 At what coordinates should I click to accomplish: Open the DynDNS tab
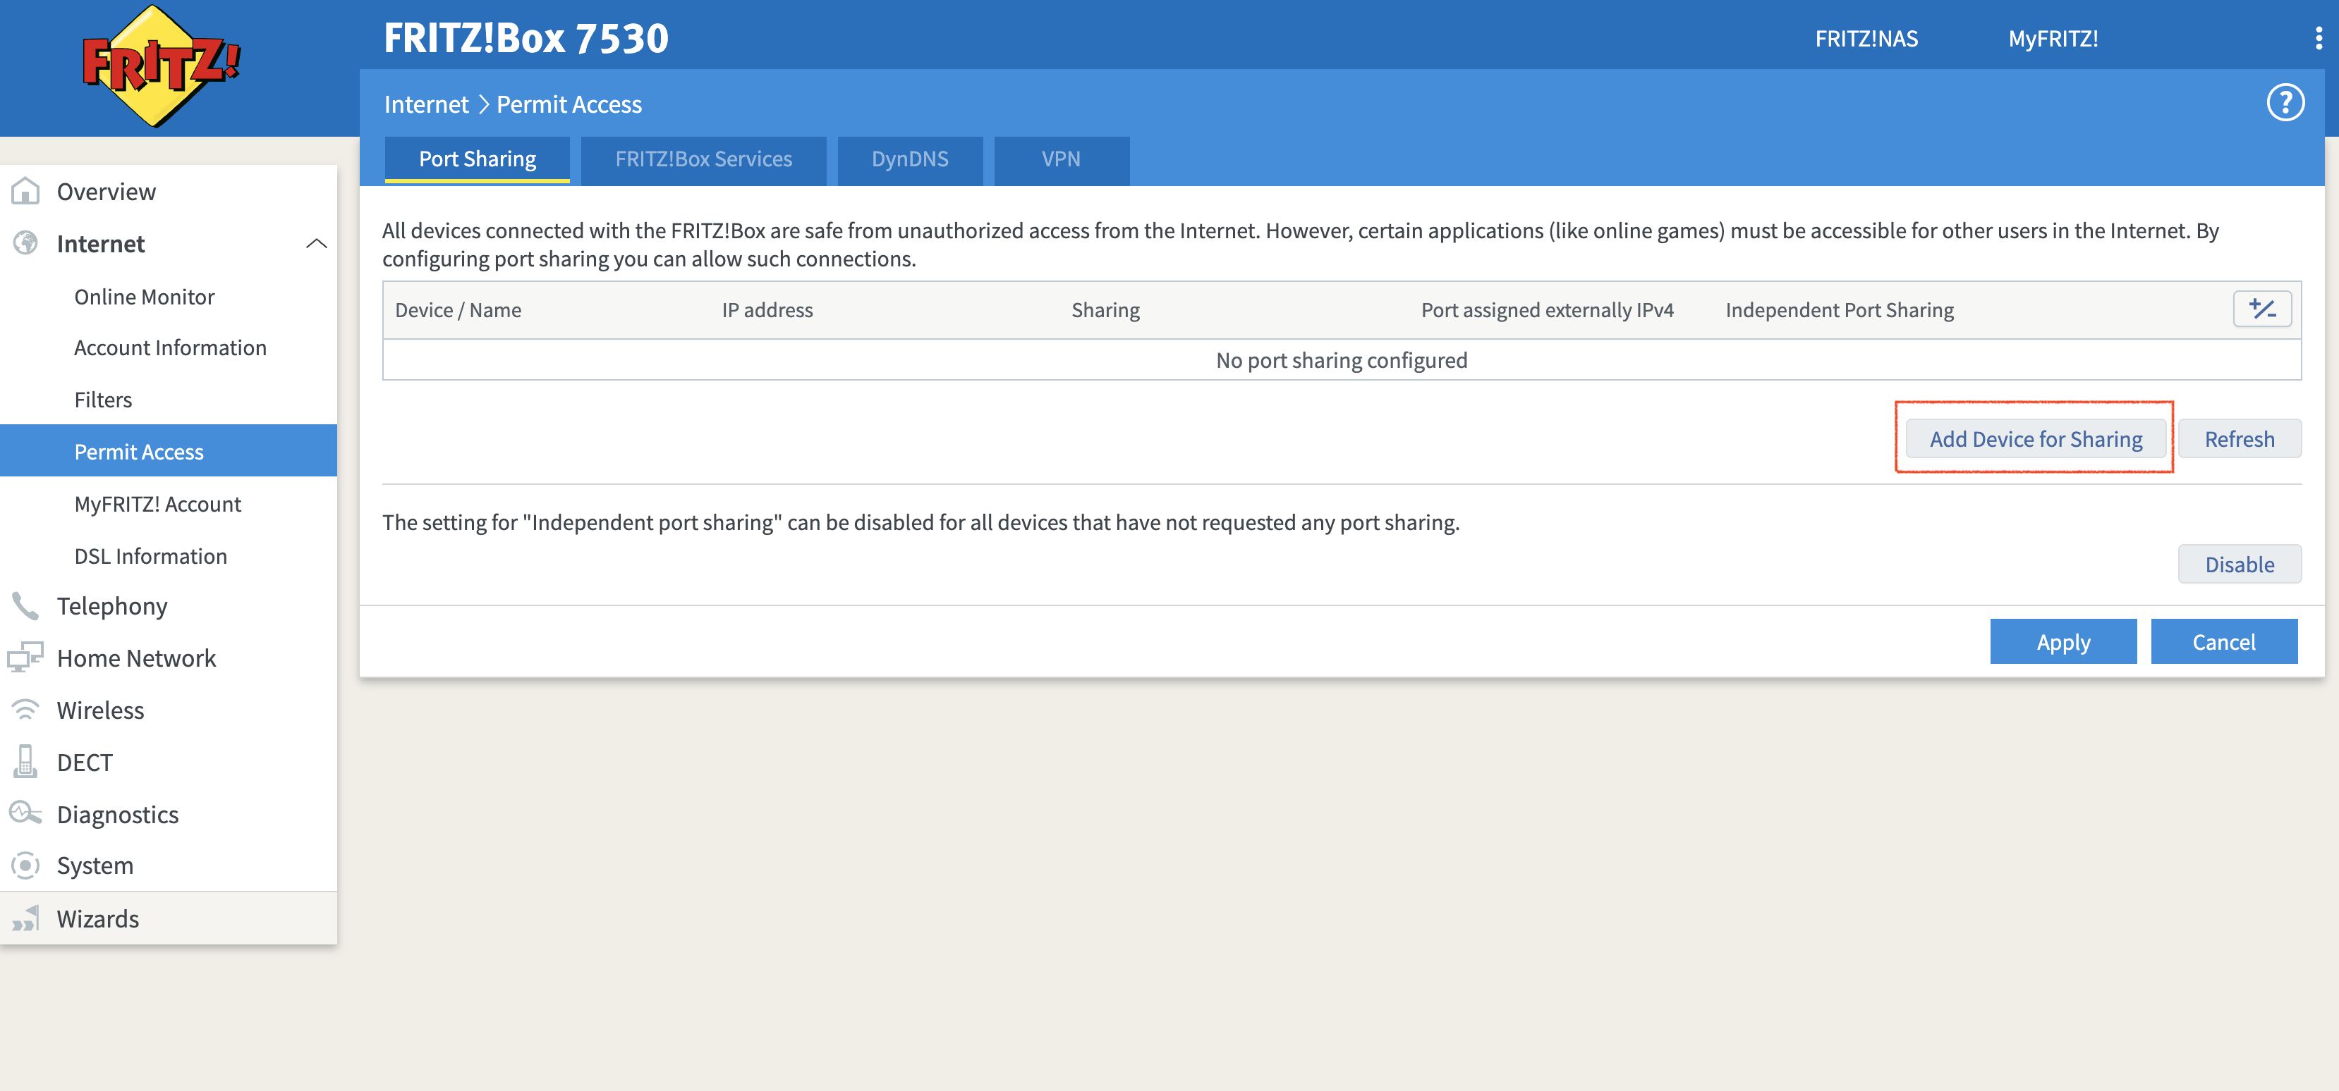point(909,159)
